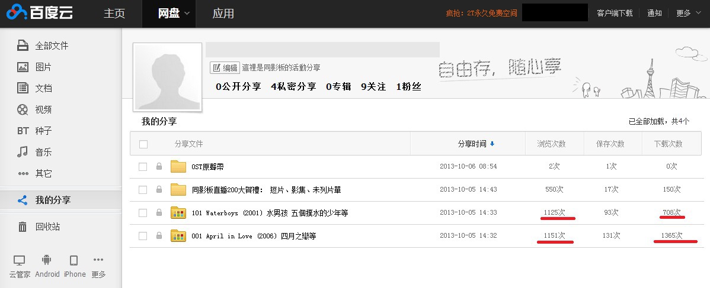Open the 4私密分享 tab

[x=293, y=86]
